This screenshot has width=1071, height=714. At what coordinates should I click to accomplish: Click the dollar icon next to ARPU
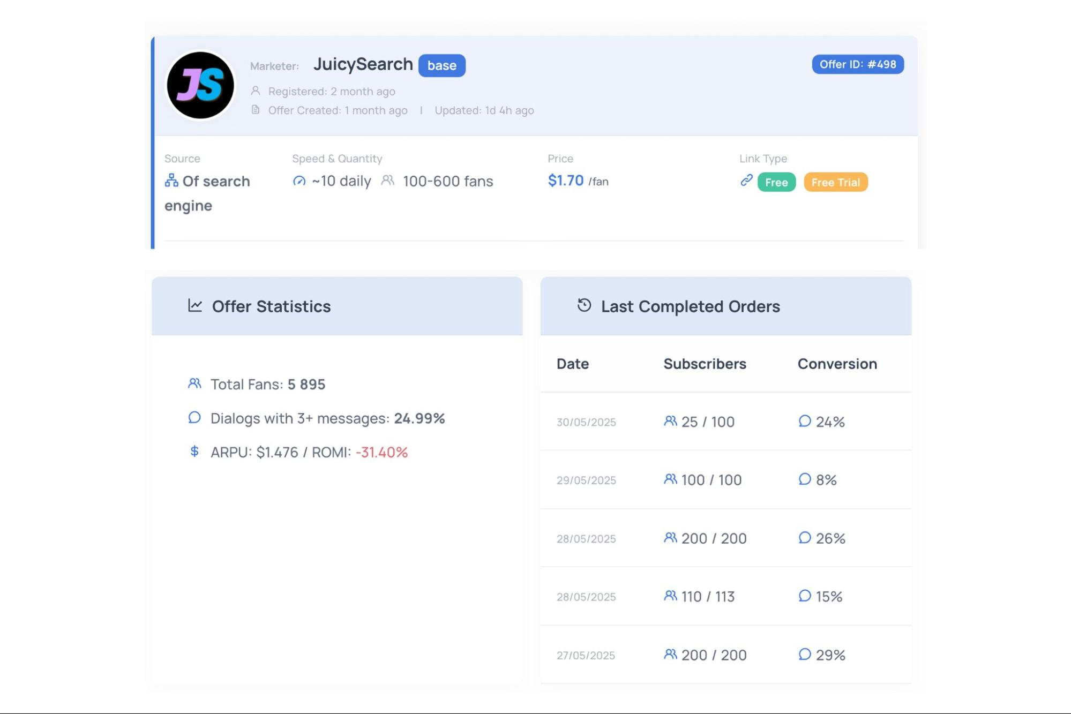[x=194, y=451]
